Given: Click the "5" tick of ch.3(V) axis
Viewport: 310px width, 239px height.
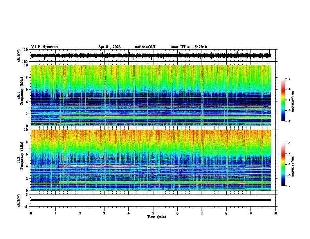Looking at the screenshot, I should coord(27,194).
